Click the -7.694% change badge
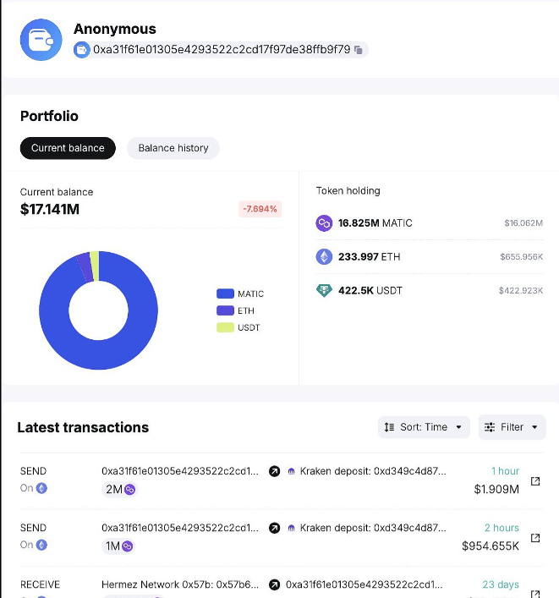Screen dimensions: 559x598 tap(260, 209)
